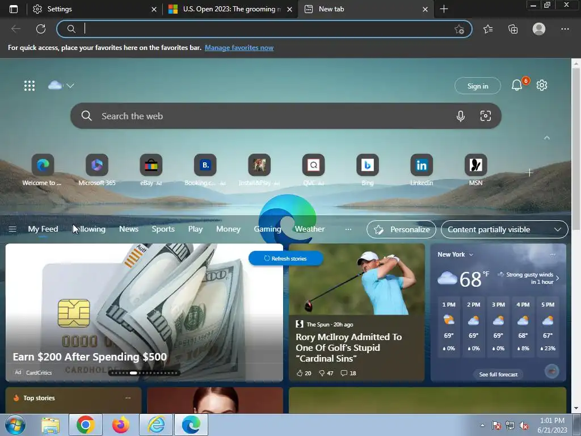This screenshot has height=436, width=581.
Task: Click the Sign in button
Action: pyautogui.click(x=478, y=86)
